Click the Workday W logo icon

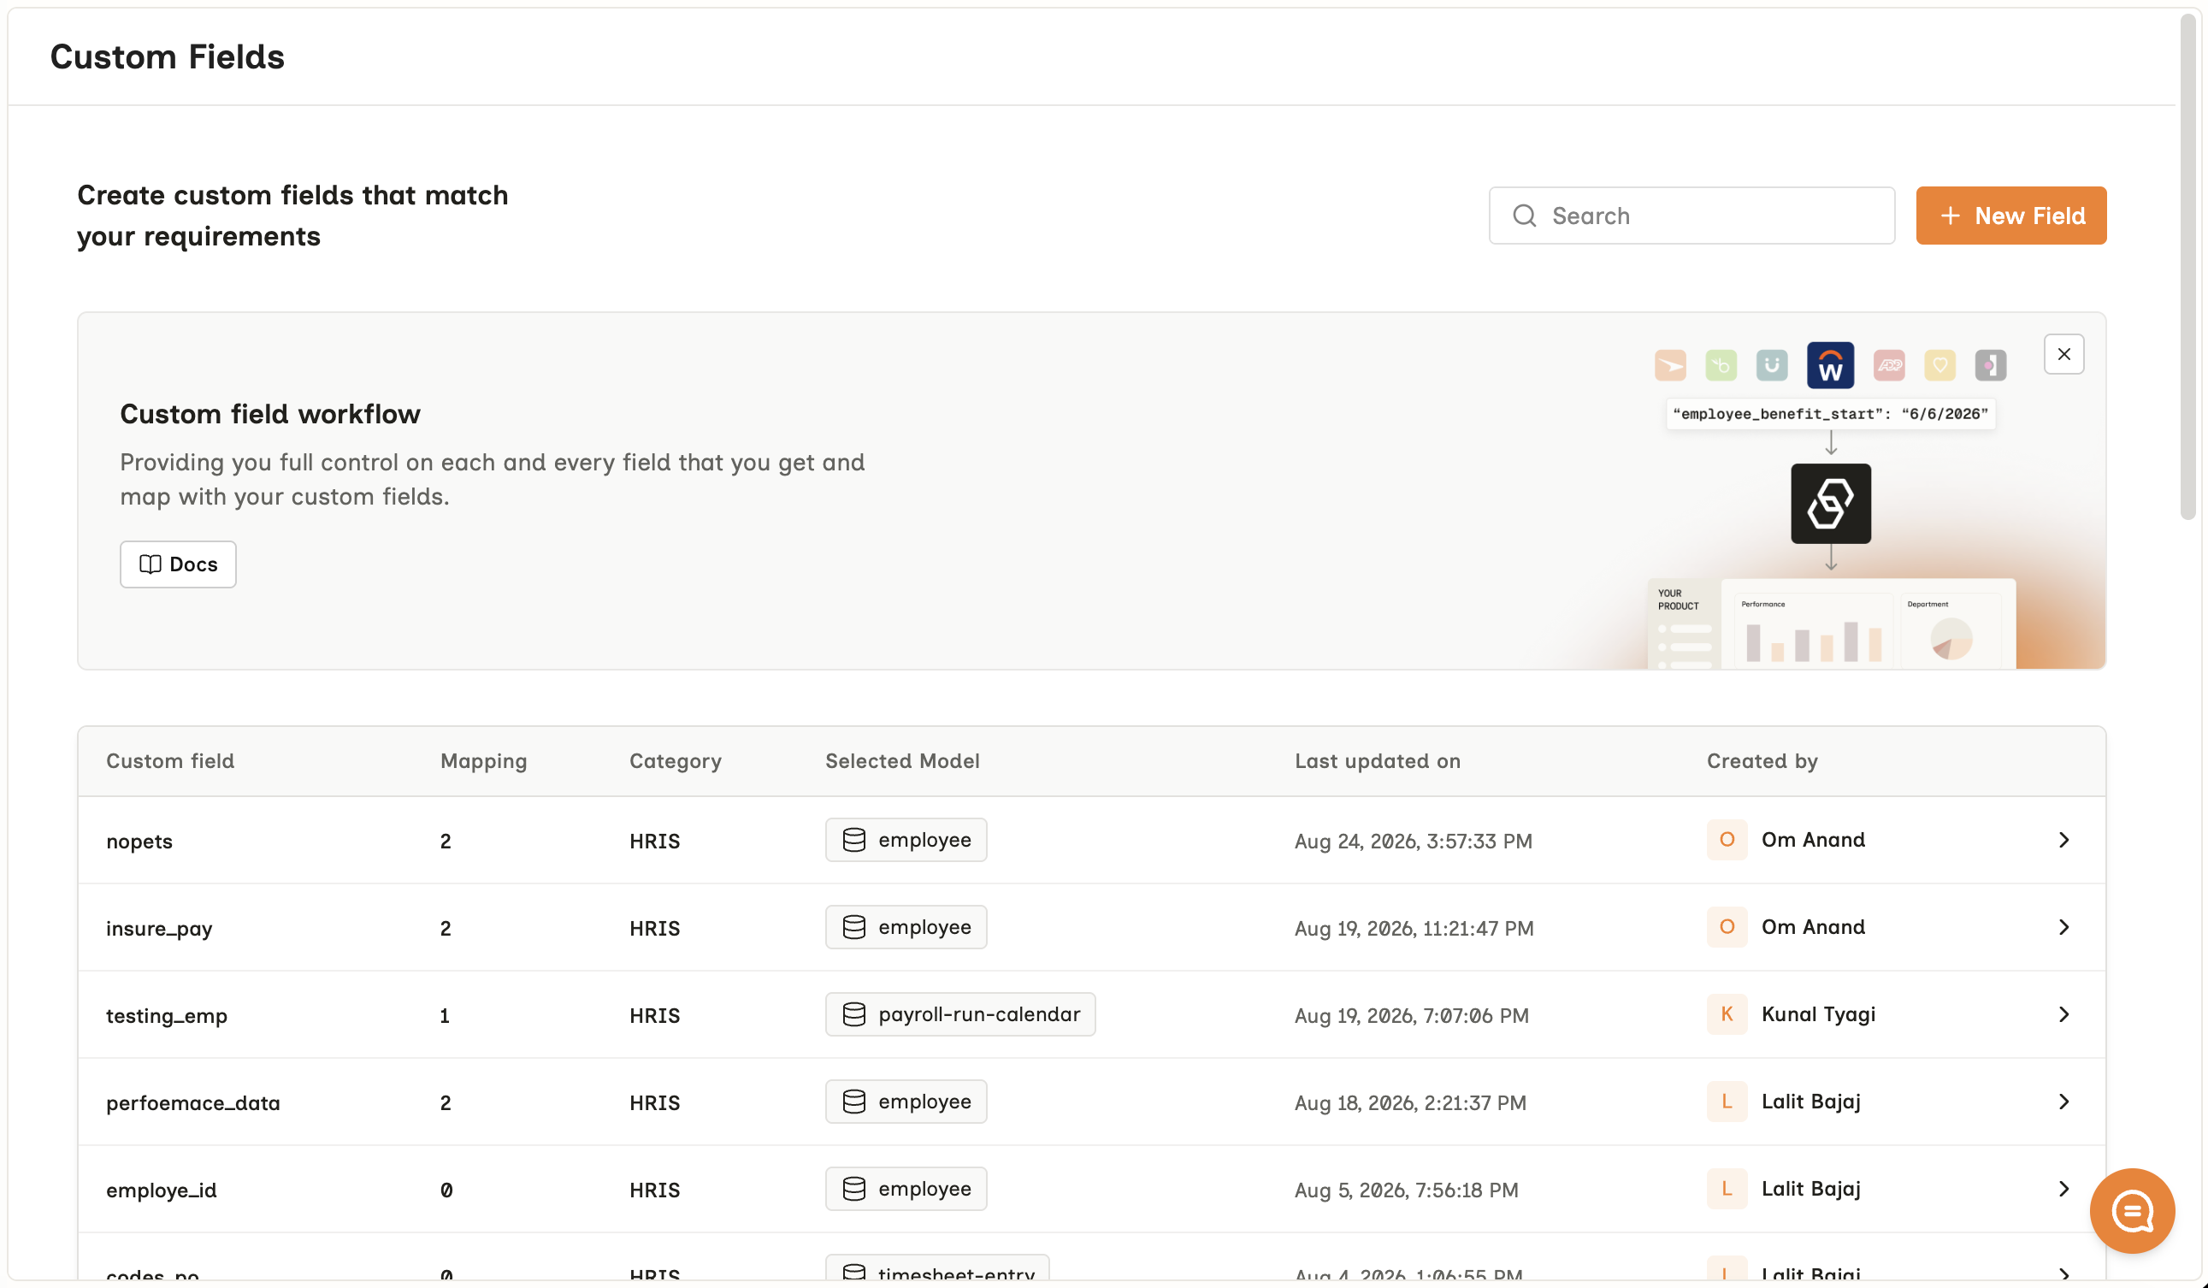[x=1829, y=365]
